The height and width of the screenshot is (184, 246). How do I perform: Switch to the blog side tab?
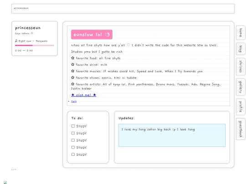[x=241, y=49]
